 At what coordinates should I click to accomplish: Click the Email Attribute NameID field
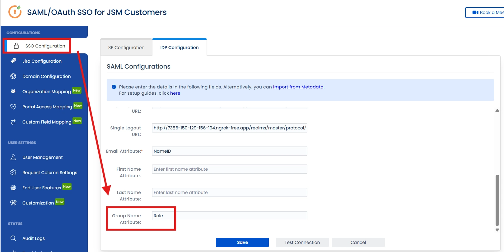[x=230, y=151]
